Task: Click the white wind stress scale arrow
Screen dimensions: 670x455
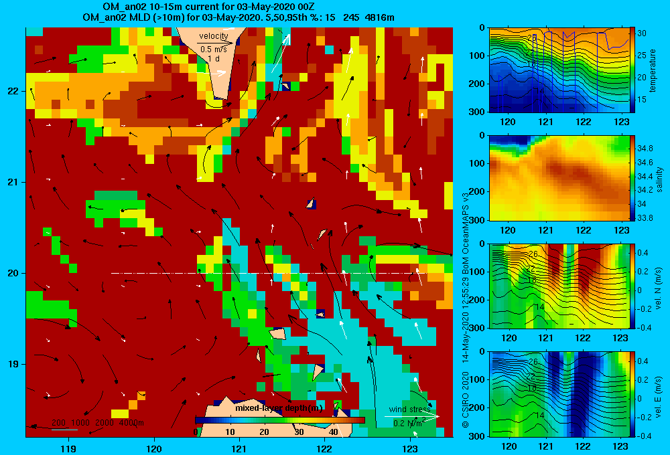Action: click(412, 416)
